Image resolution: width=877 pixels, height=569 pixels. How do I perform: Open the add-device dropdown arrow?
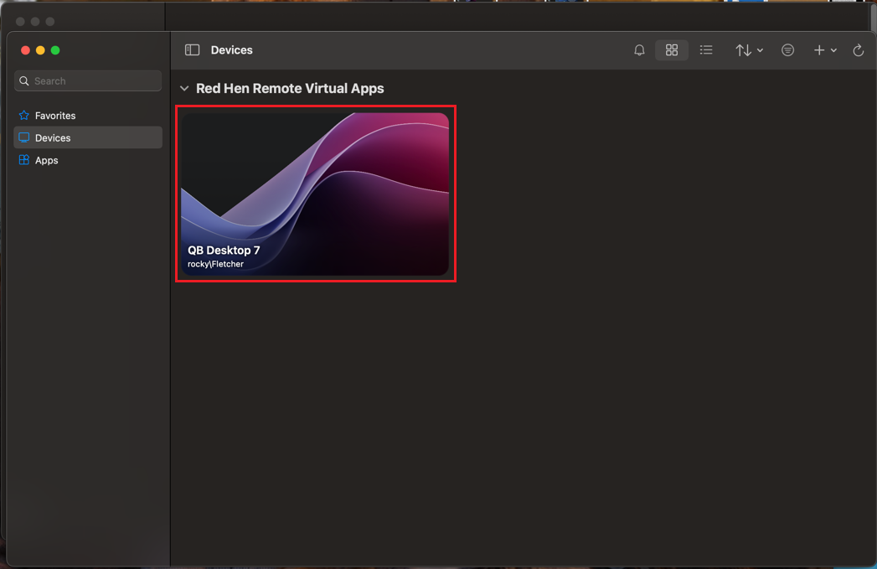pyautogui.click(x=833, y=50)
